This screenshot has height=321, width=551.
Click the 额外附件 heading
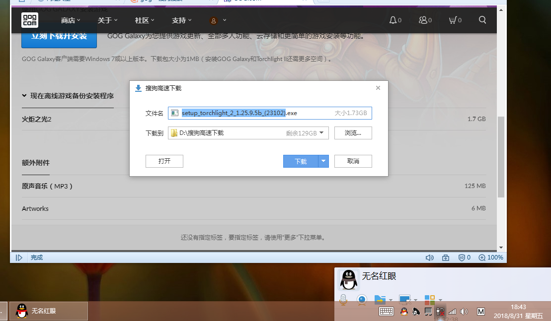(36, 163)
